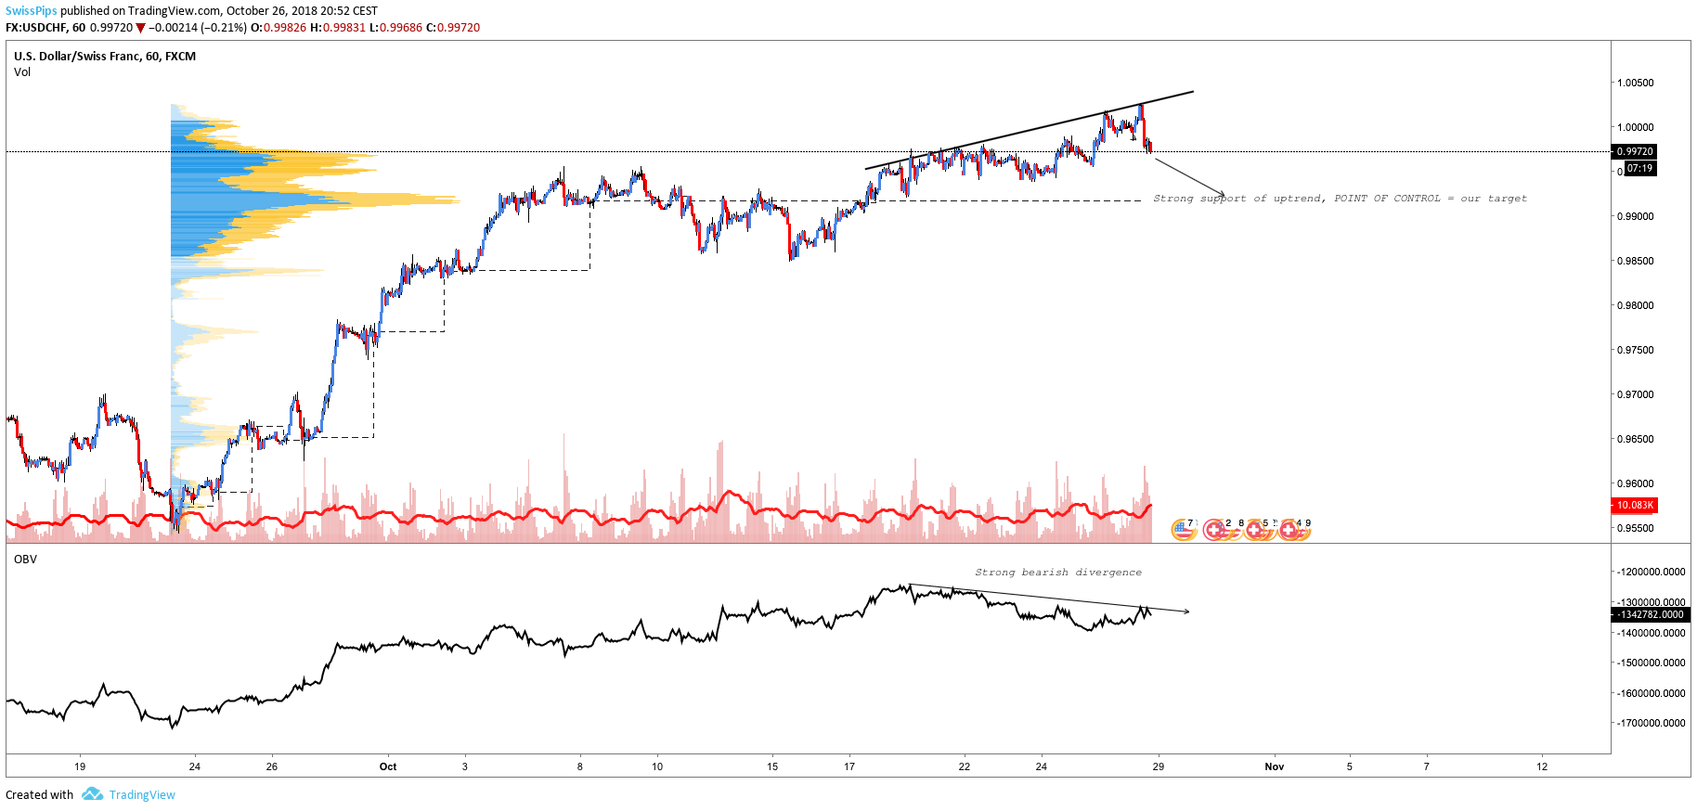
Task: Click the change value −0.00214 (−0.21%)
Action: click(x=198, y=28)
